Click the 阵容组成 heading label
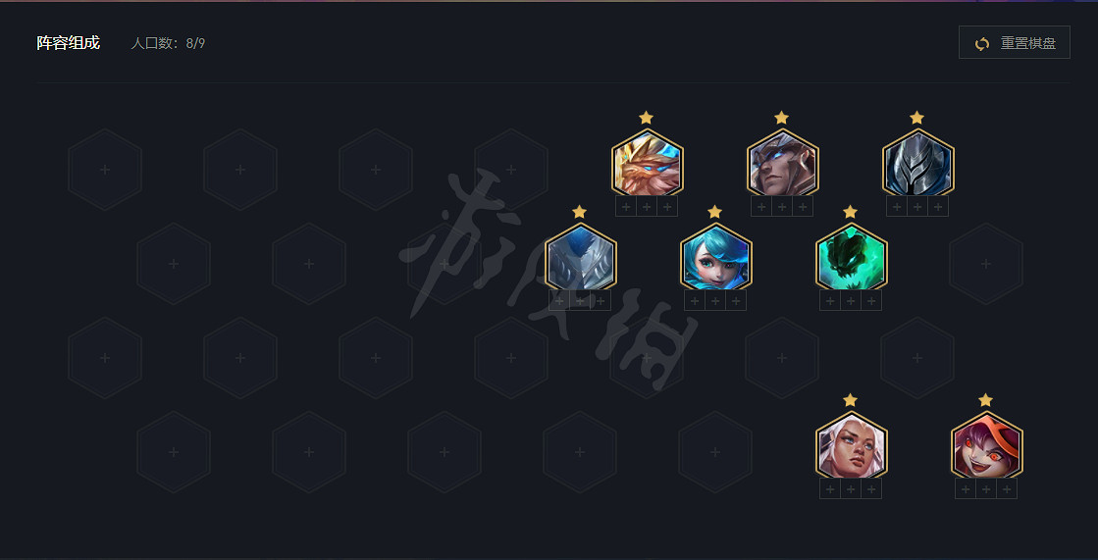 point(68,43)
